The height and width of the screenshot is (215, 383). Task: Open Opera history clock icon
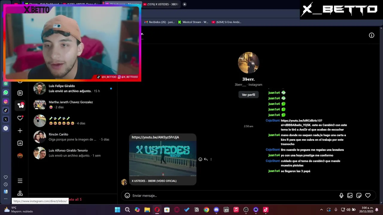pos(6,185)
